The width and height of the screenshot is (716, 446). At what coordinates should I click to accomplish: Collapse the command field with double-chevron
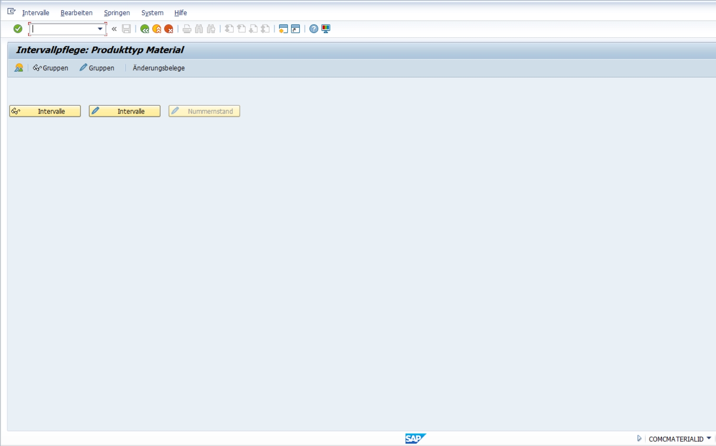[x=114, y=29]
